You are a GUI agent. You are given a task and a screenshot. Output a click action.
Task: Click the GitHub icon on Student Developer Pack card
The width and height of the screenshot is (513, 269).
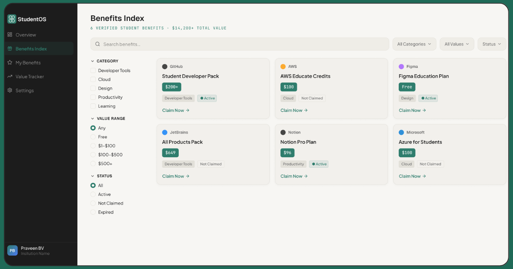tap(165, 66)
